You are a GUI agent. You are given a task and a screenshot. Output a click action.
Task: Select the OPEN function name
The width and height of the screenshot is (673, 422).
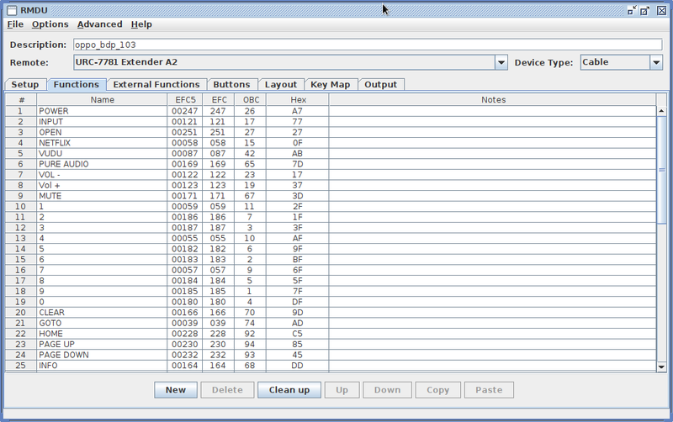point(102,133)
